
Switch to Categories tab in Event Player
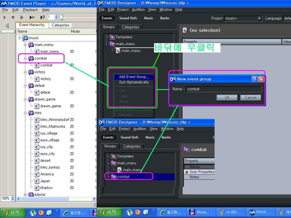[60, 25]
